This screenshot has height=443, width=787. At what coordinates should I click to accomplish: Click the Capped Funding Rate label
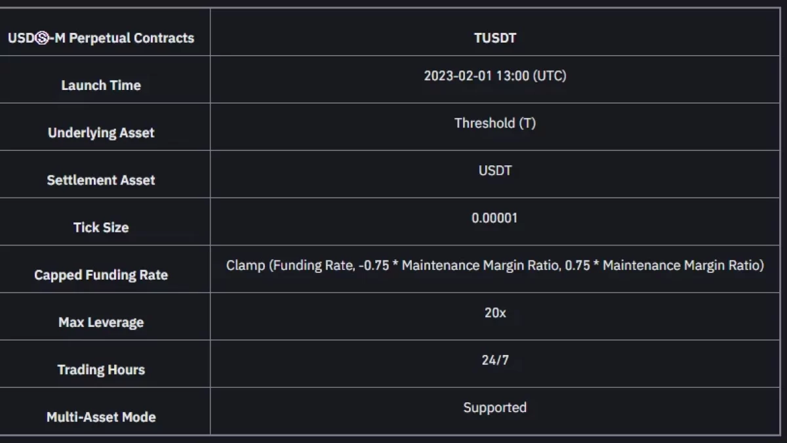(101, 275)
